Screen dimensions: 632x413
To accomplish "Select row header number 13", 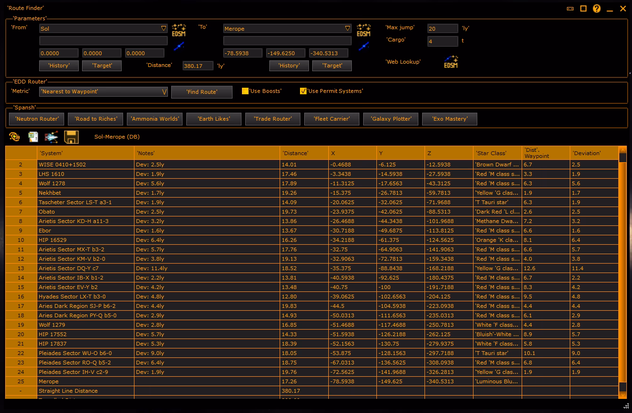I will pyautogui.click(x=21, y=268).
